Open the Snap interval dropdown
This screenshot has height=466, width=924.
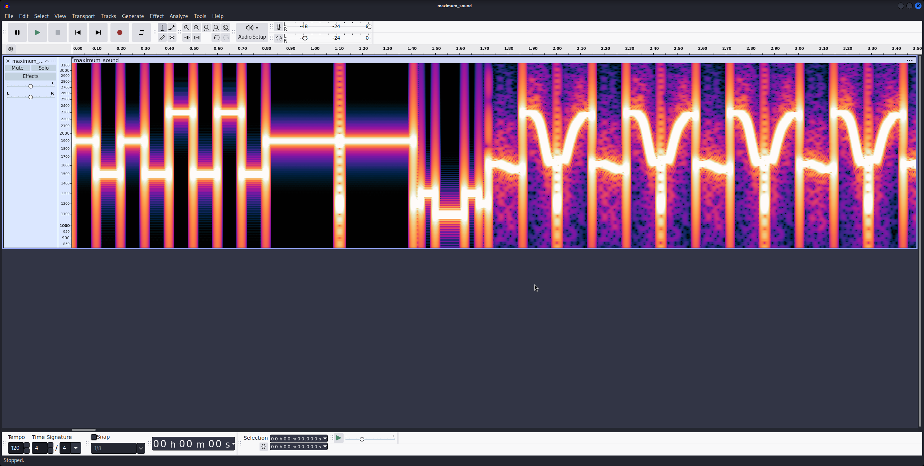(140, 448)
